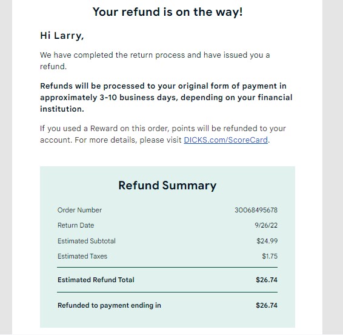Click the Estimated Taxes label
Image resolution: width=343 pixels, height=335 pixels.
(x=82, y=256)
